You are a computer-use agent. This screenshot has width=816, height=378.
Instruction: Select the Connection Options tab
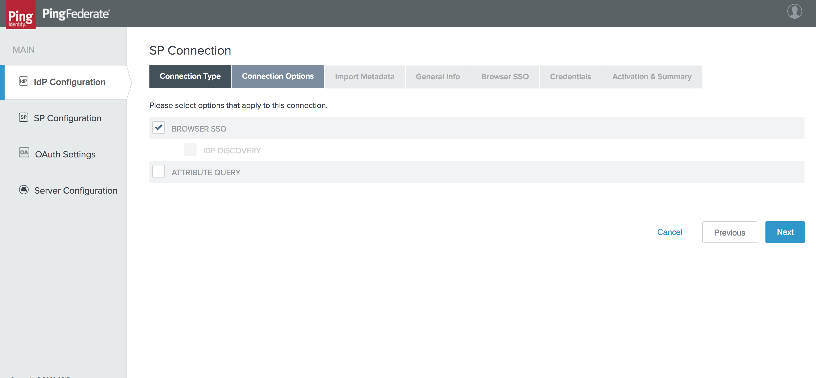tap(278, 76)
